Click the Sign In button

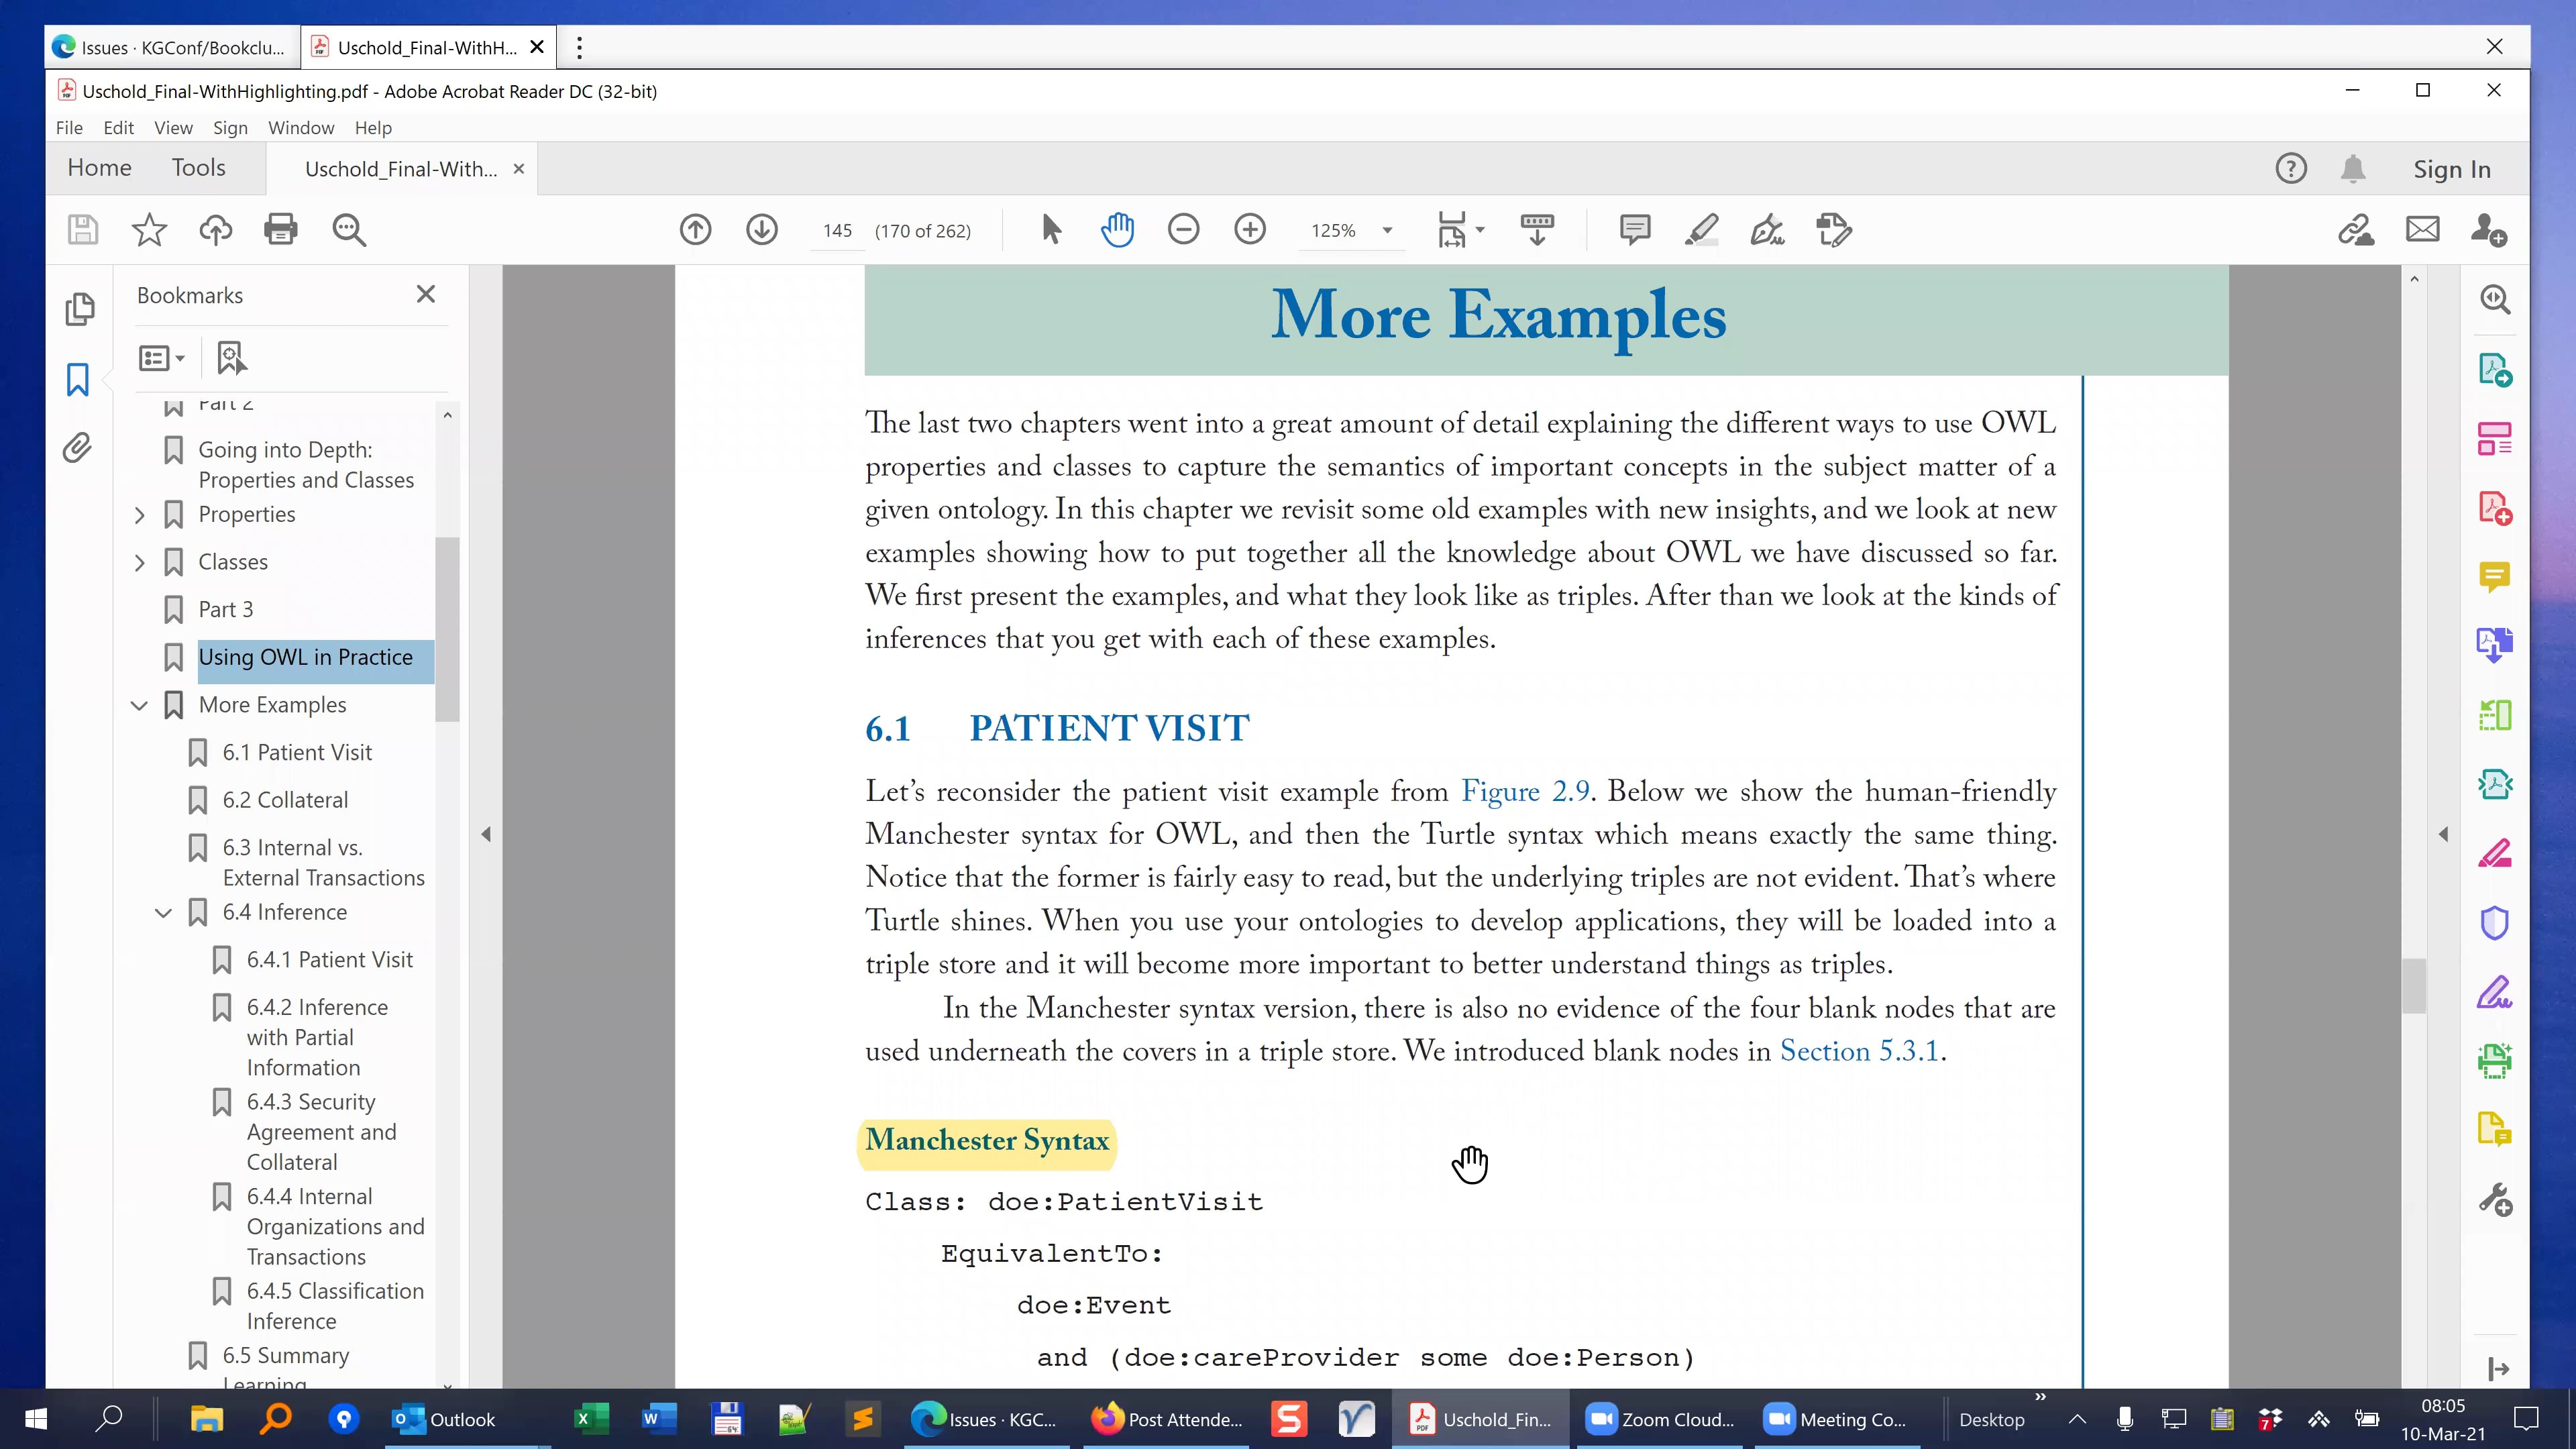point(2451,168)
